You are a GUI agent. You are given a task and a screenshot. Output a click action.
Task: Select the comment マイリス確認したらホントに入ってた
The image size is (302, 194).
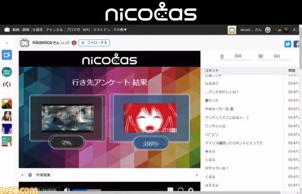pyautogui.click(x=234, y=143)
